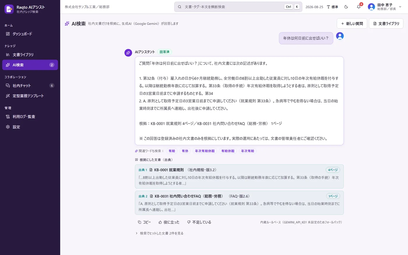Viewport: 408px width, 255px height.
Task: Click 新しい質問 button
Action: coord(352,24)
